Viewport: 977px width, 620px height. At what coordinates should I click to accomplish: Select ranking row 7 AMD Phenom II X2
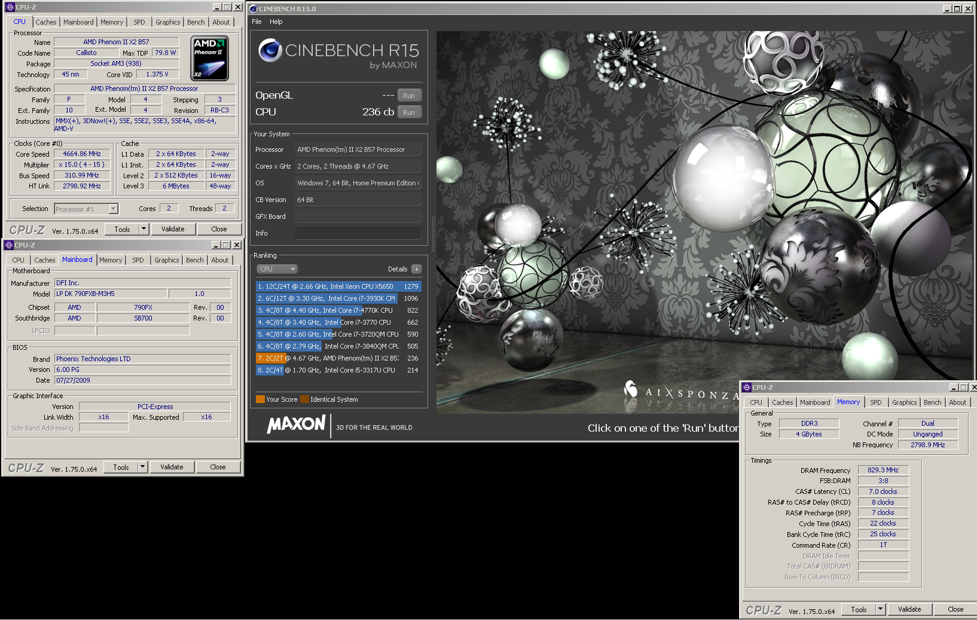[338, 358]
